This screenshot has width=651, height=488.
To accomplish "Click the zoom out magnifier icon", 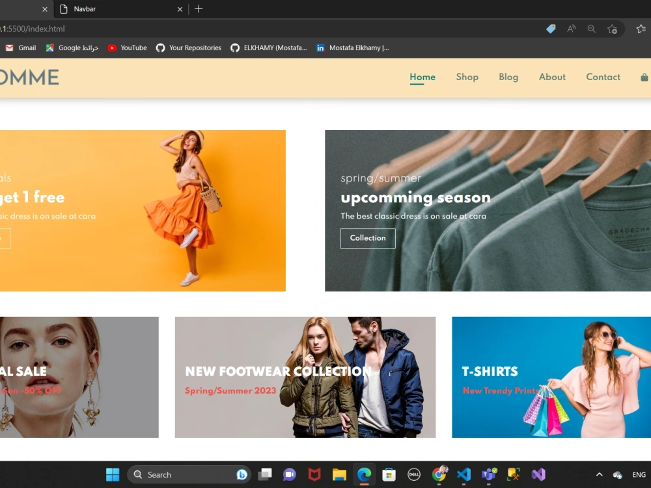I will pos(592,29).
